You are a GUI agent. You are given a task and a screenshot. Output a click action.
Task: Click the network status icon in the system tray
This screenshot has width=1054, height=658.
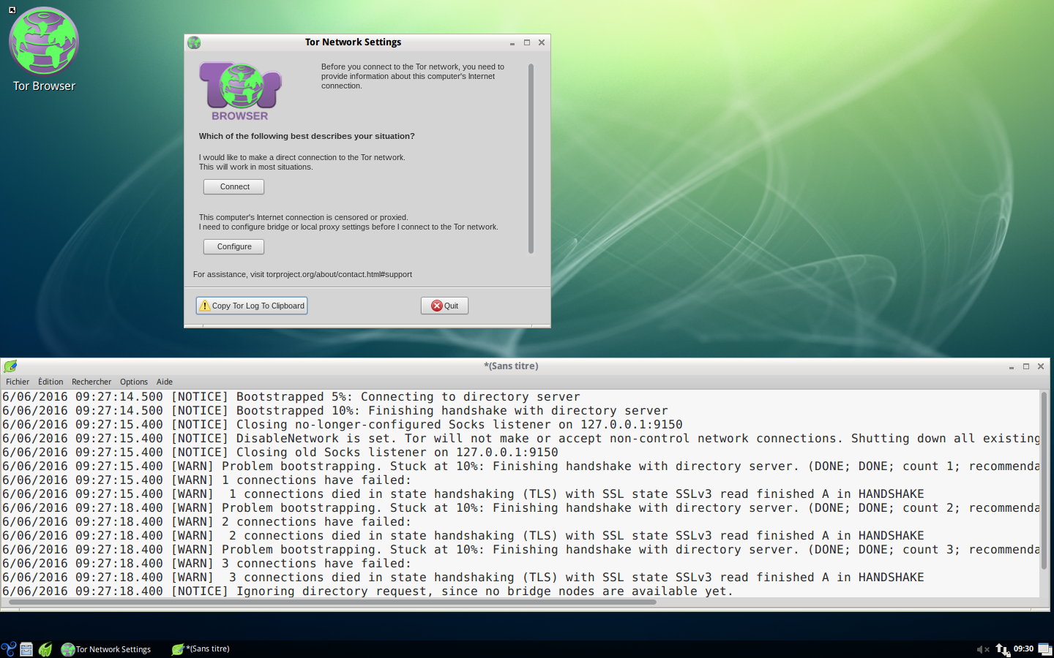pyautogui.click(x=1002, y=649)
